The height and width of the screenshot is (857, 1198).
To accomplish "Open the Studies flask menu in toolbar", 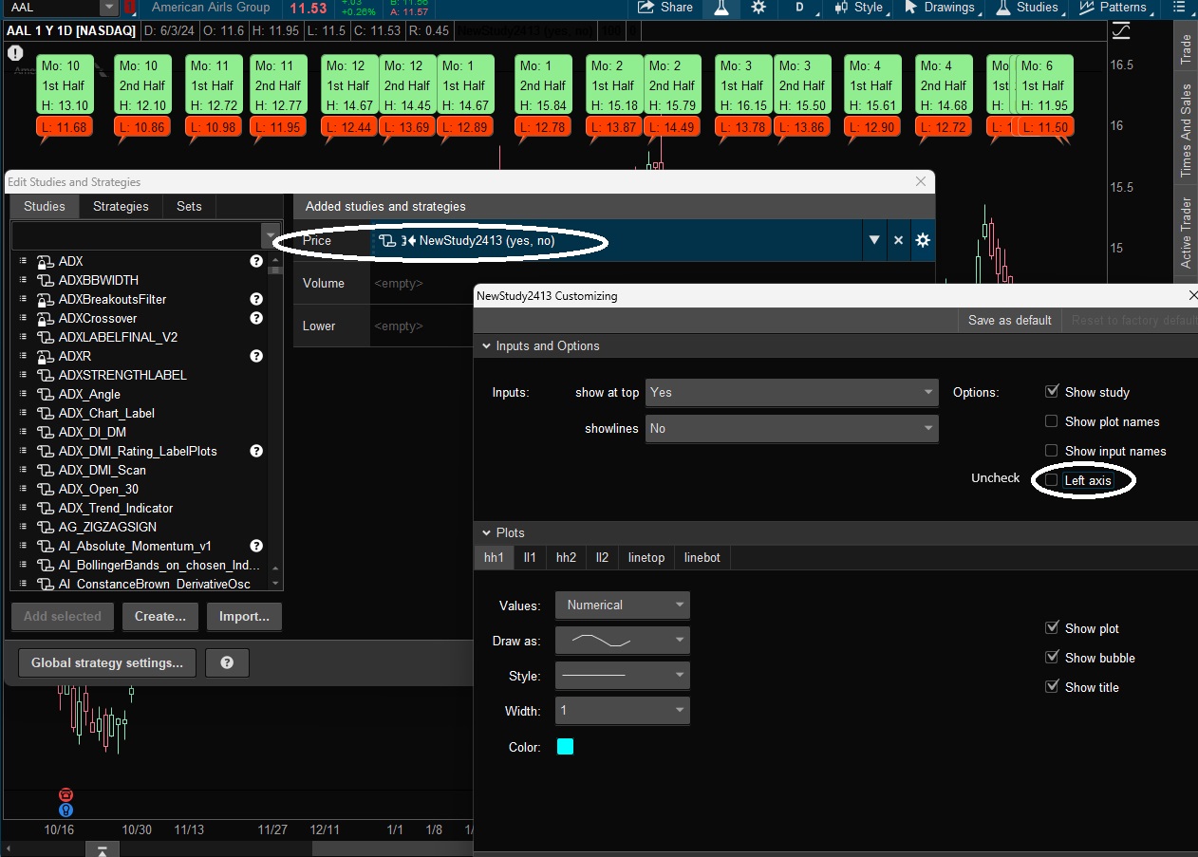I will pos(1026,8).
